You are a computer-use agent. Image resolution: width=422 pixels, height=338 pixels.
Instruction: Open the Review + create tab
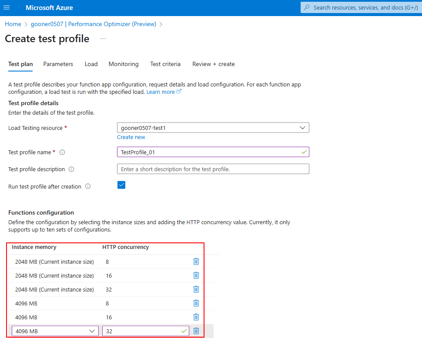[214, 64]
